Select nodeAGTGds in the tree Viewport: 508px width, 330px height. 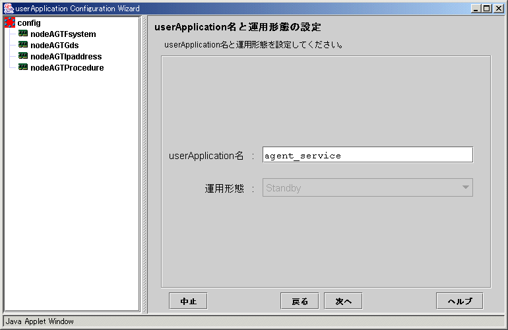pos(54,46)
